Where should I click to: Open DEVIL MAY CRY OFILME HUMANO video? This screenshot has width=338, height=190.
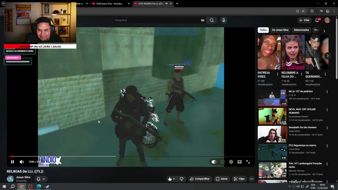pos(272,116)
